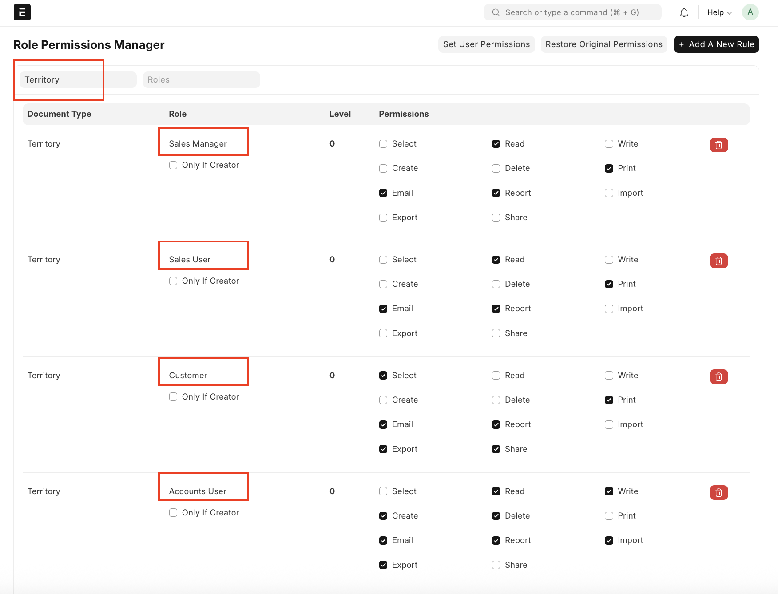The height and width of the screenshot is (594, 778).
Task: Open the Sales Manager role link
Action: [x=198, y=144]
